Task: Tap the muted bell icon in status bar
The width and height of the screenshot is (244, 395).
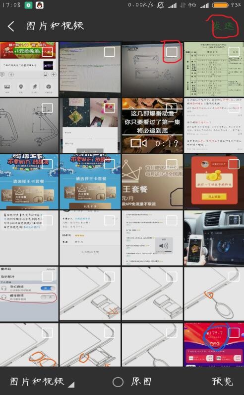Action: [x=160, y=5]
